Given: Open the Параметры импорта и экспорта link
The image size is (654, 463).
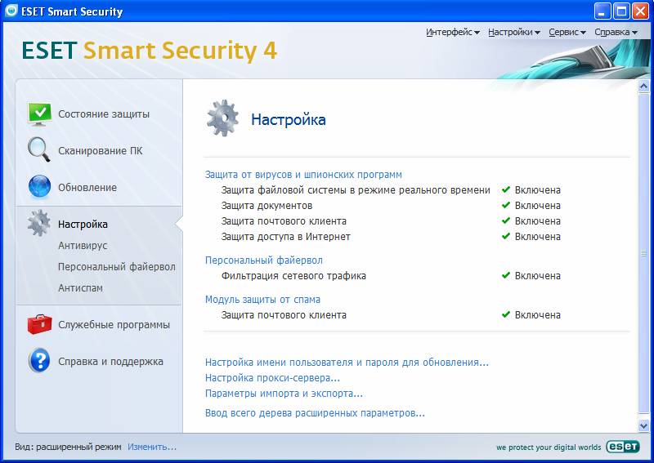Looking at the screenshot, I should point(284,394).
